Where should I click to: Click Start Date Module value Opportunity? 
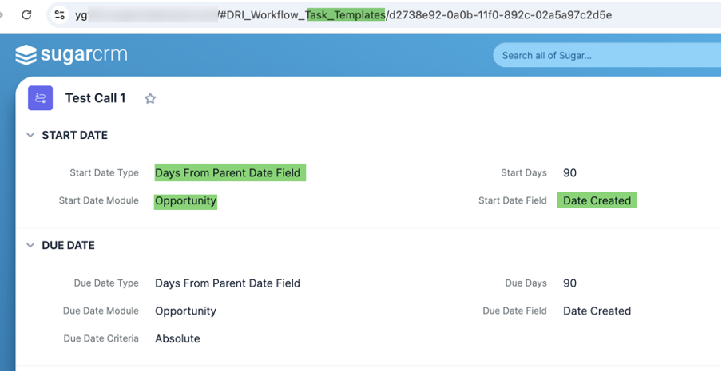185,201
